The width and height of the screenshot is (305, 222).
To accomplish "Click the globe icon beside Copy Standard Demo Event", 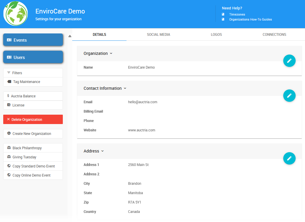I will pos(9,166).
